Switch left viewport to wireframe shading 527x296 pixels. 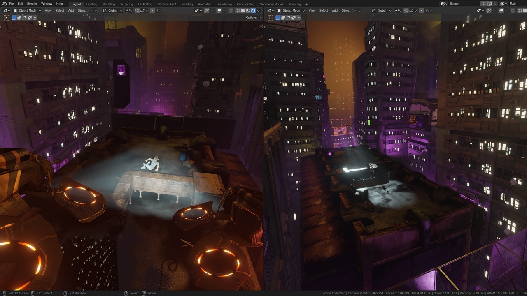pos(238,11)
